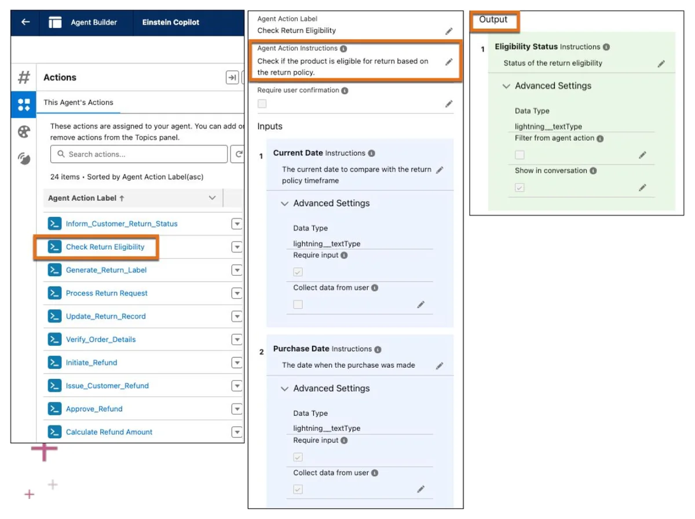Collapse Purchase Date Advanced Settings
This screenshot has height=519, width=695.
point(284,389)
